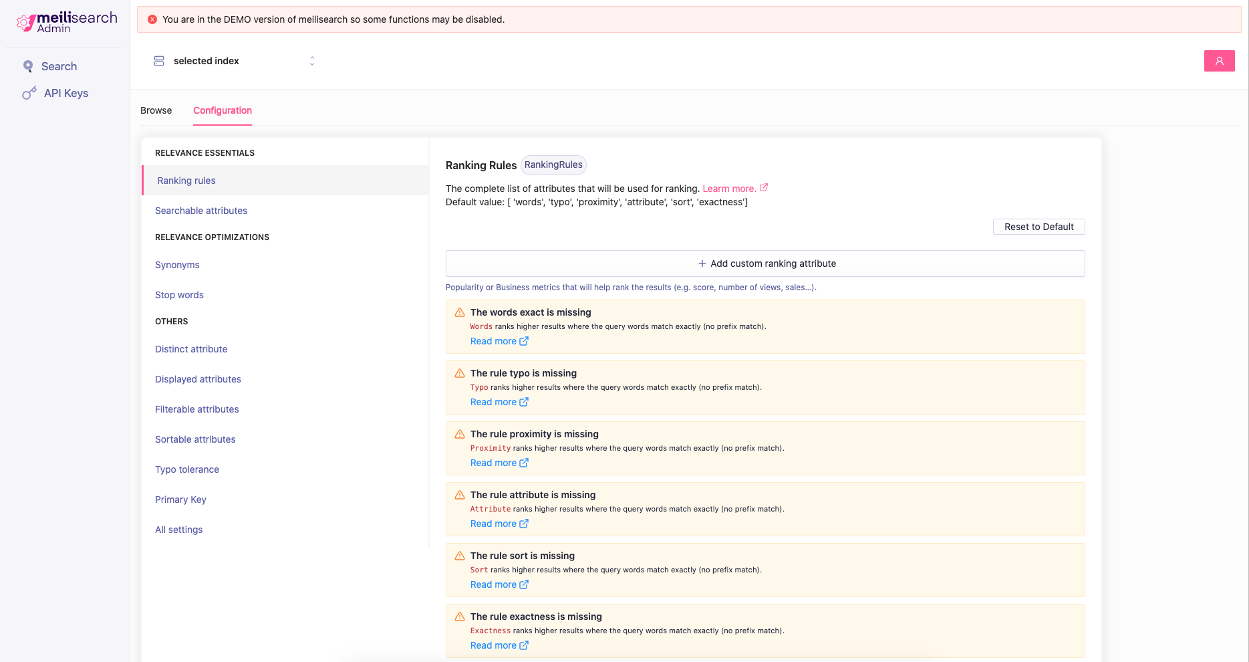Open the user profile avatar icon

[x=1219, y=61]
